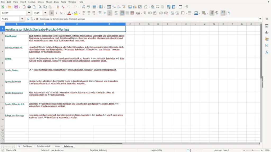Click the Toggle Print Preview icon
Screen dimensions: 271x152
click(x=34, y=7)
